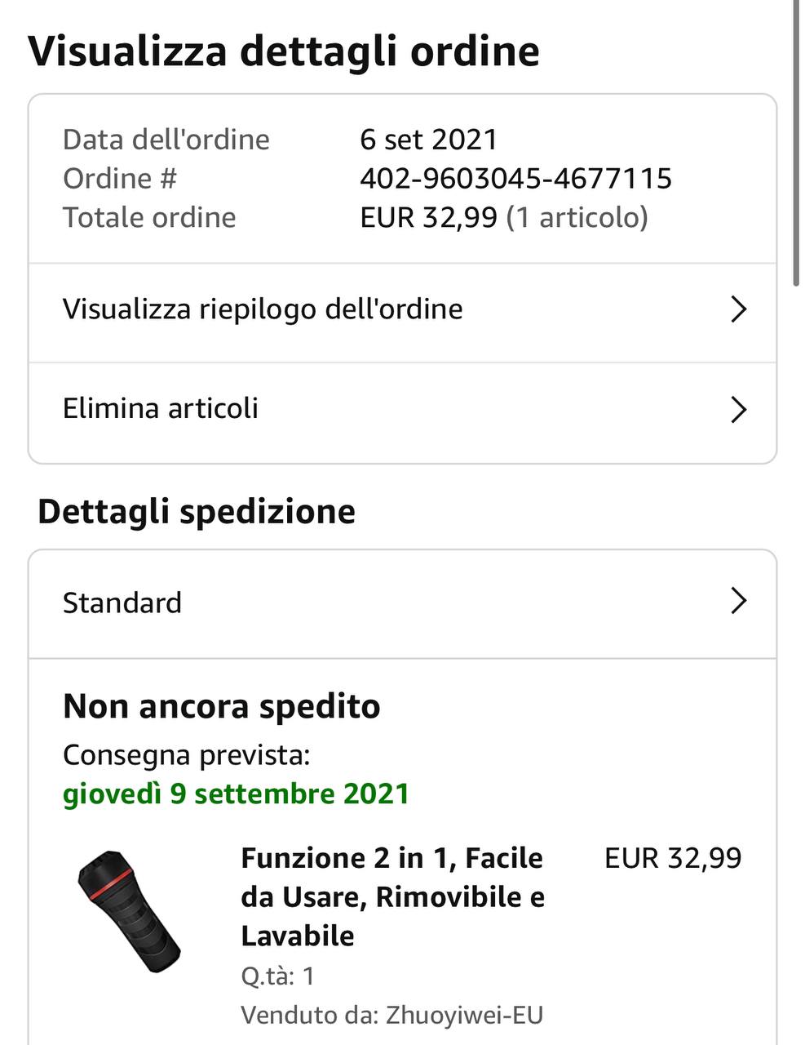This screenshot has height=1045, width=805.
Task: Click the page scrollbar handle
Action: (796, 143)
